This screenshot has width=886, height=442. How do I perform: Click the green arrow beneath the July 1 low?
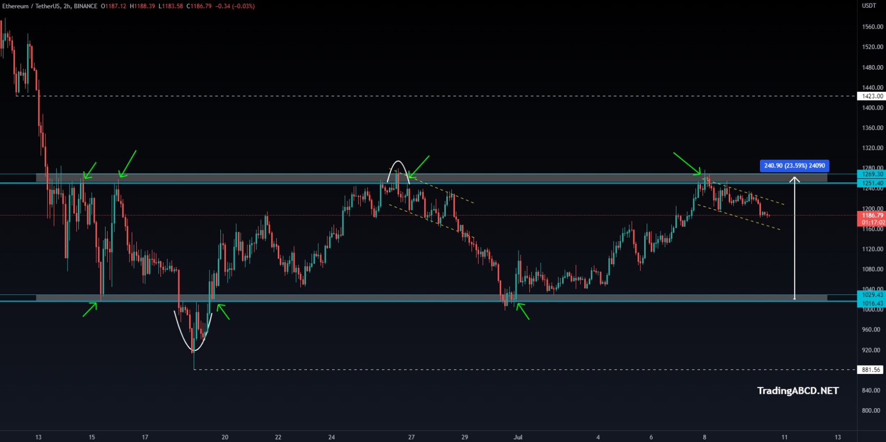[523, 311]
